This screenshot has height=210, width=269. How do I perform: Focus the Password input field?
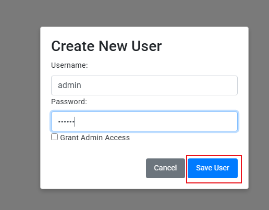coord(144,121)
